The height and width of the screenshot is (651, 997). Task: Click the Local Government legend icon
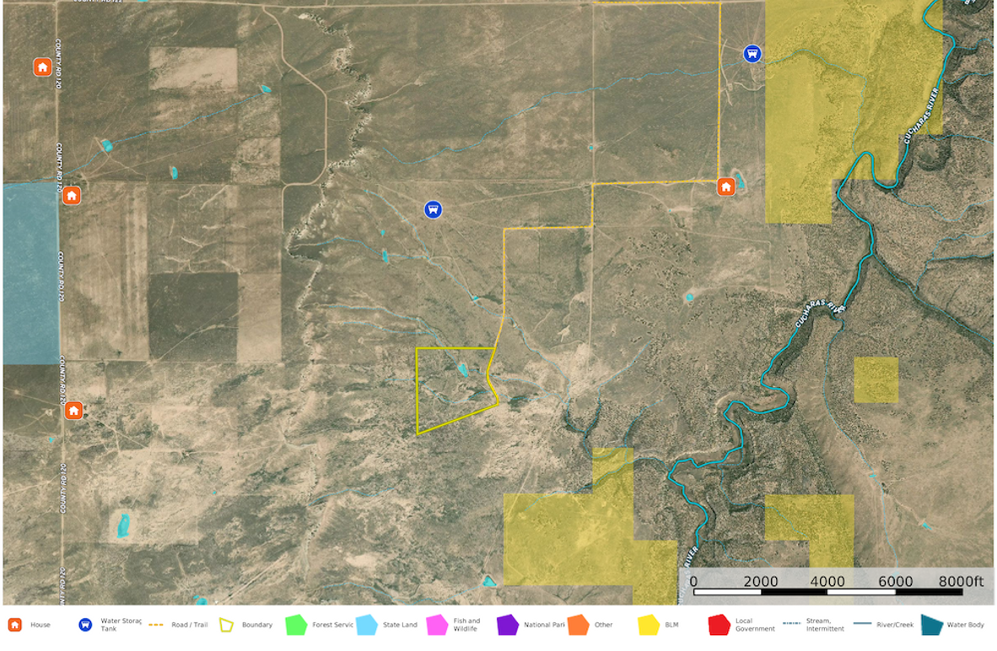click(x=719, y=626)
